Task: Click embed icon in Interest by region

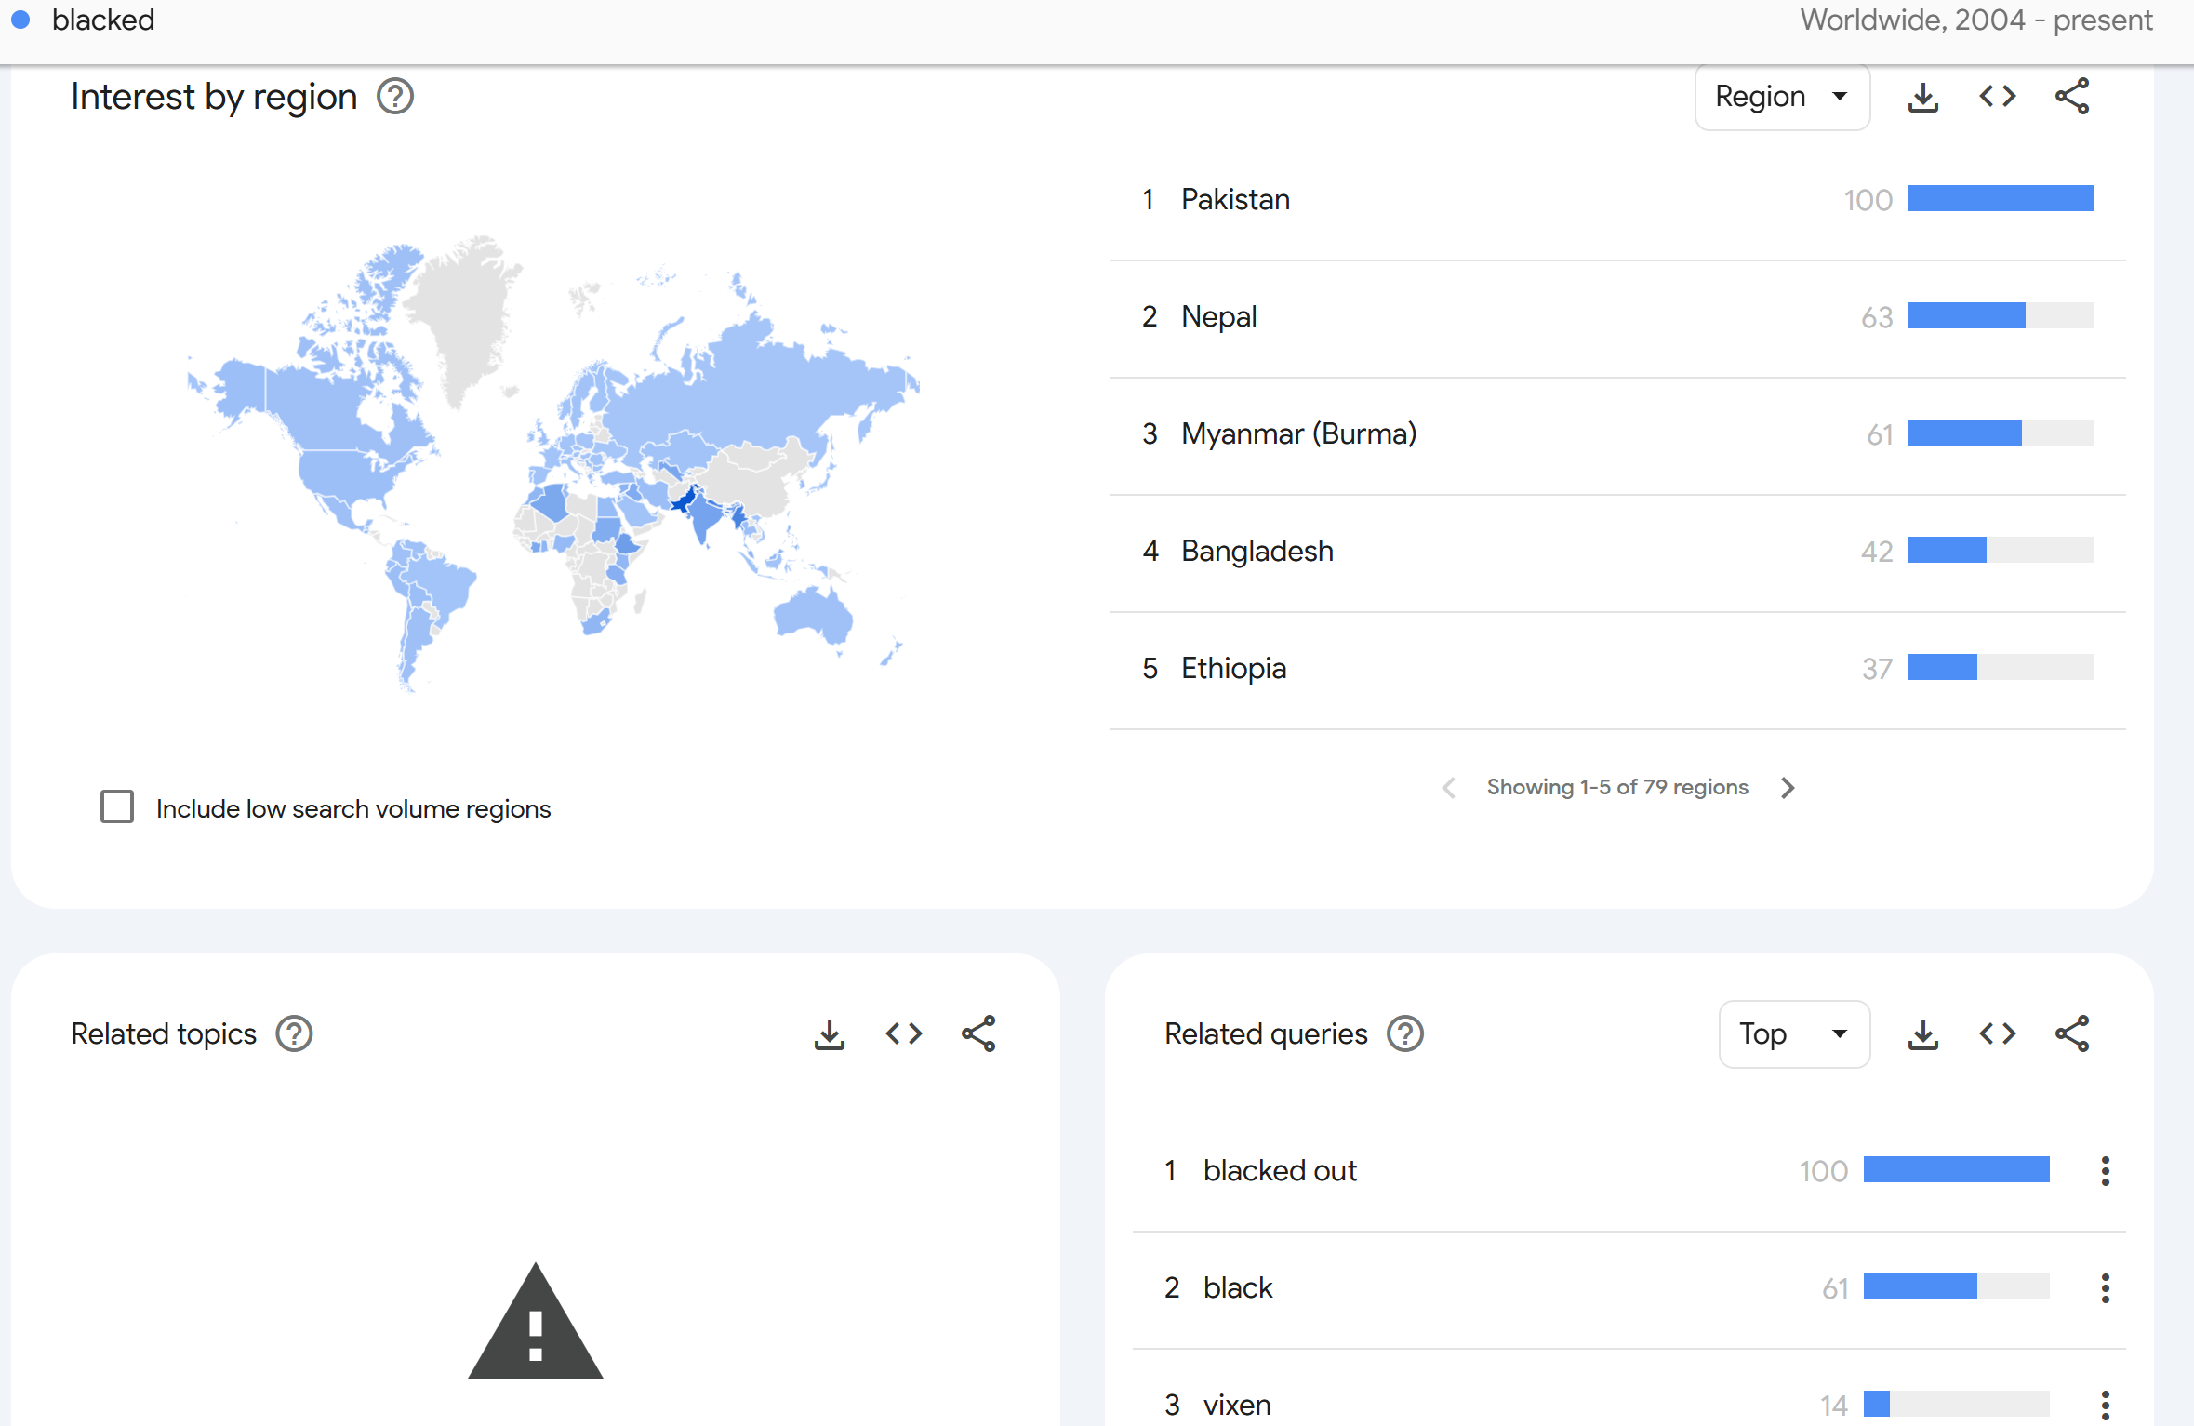Action: coord(1997,97)
